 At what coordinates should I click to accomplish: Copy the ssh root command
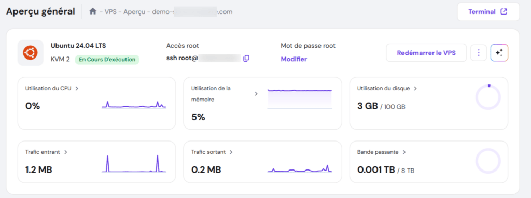pos(246,59)
